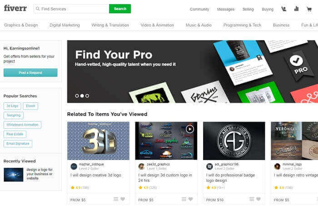The height and width of the screenshot is (206, 318).
Task: Focus the Find Services search field
Action: click(71, 9)
